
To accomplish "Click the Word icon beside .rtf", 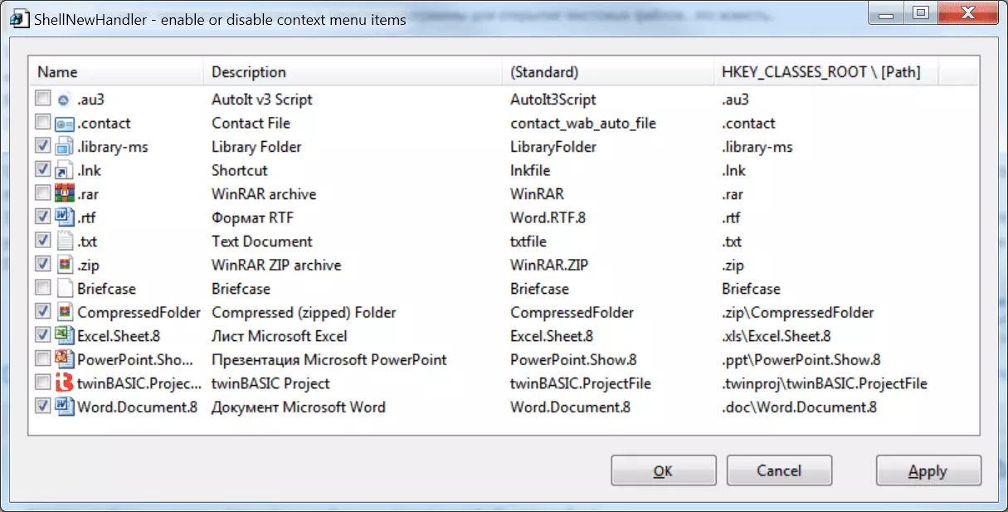I will point(65,218).
